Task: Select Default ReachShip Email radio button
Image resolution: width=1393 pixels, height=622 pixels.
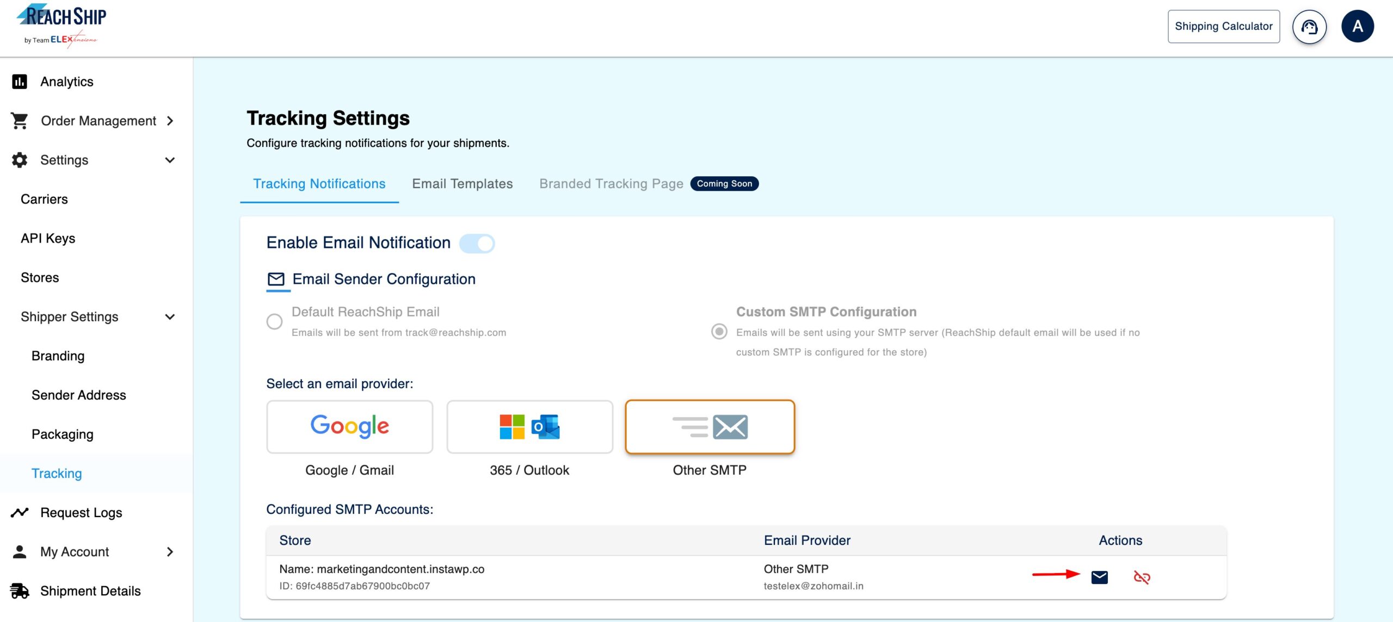Action: click(274, 321)
